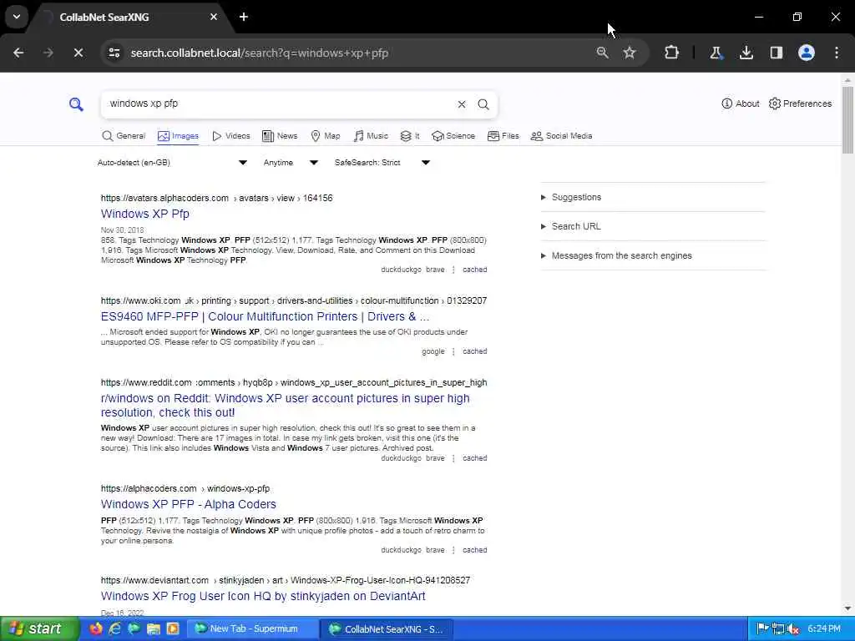Click the avatars.alphacoders.com result URL
This screenshot has height=641, width=855.
click(216, 198)
